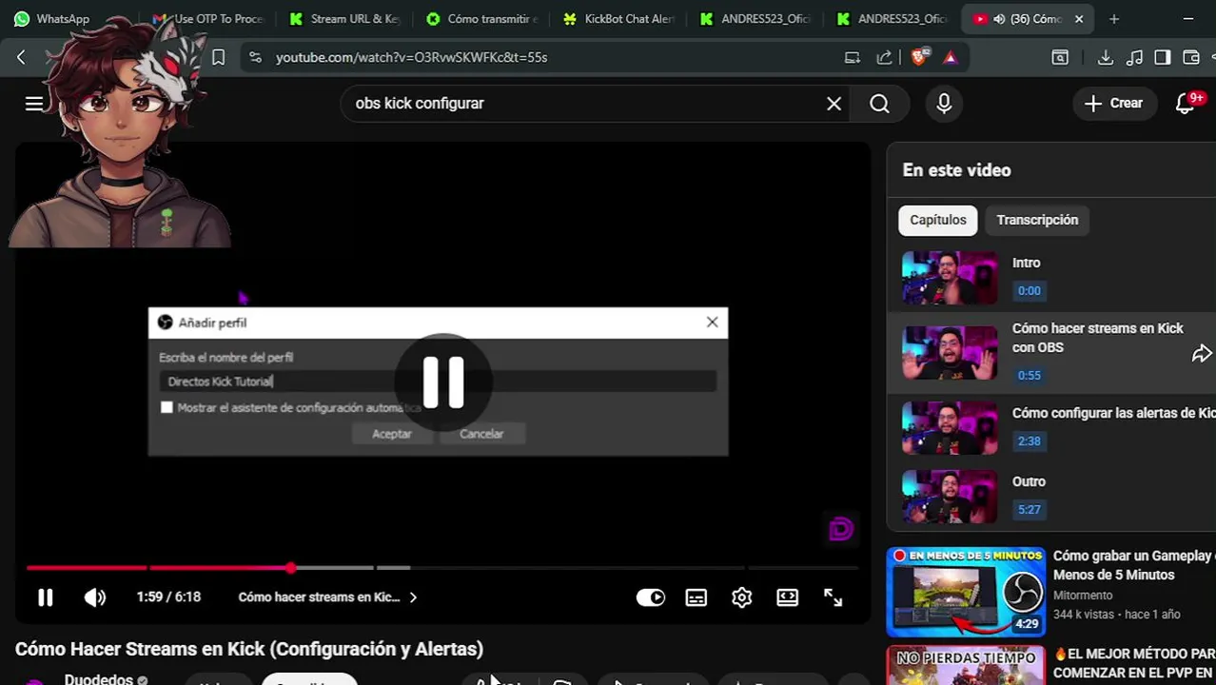This screenshot has height=685, width=1216.
Task: Share the 'Cómo hacer streams en Kick' chapter
Action: click(x=1202, y=354)
